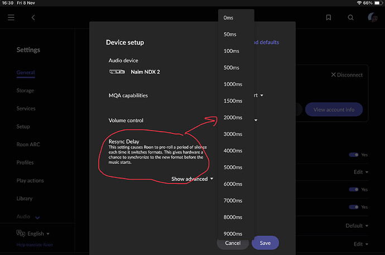Open the hamburger navigation menu
This screenshot has height=255, width=385.
(x=11, y=17)
